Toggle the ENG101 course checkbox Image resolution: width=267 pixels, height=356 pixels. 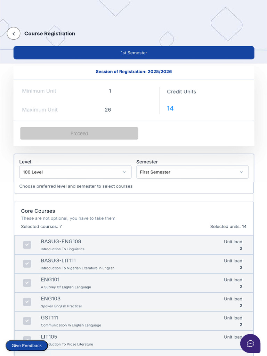(x=27, y=283)
